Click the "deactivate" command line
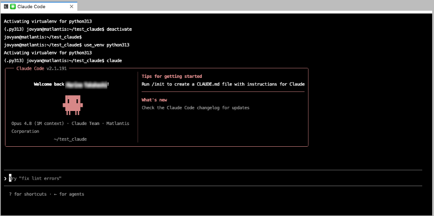Screen dimensions: 434x216 [68, 29]
